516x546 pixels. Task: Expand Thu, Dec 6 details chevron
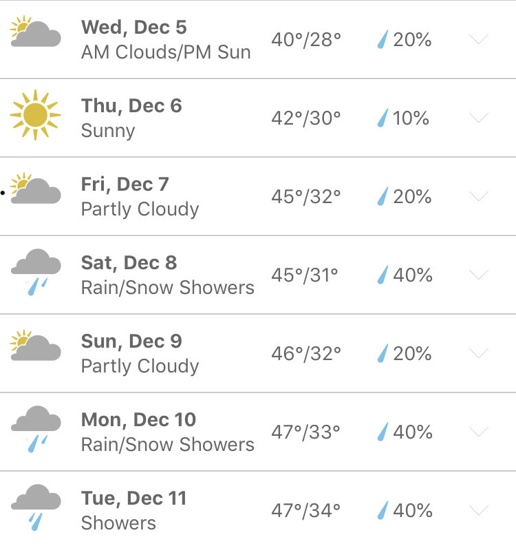479,117
